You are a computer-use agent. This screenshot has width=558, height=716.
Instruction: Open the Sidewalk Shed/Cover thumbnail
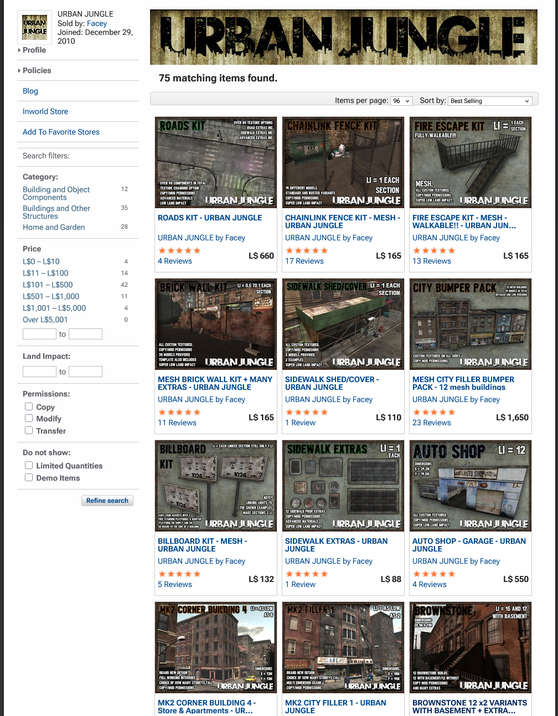click(343, 324)
